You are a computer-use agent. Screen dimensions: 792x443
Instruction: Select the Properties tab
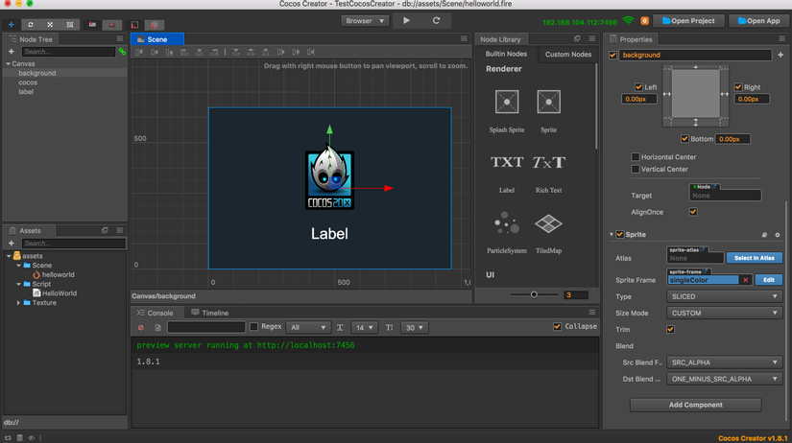pyautogui.click(x=631, y=39)
